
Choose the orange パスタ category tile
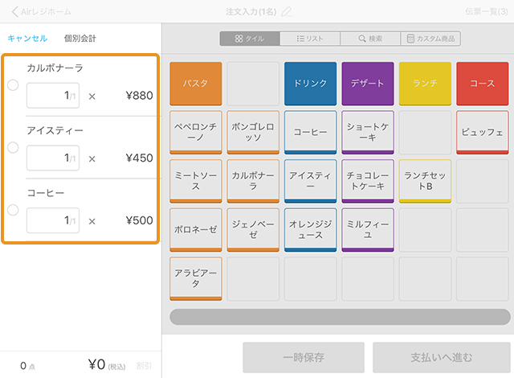coord(196,84)
